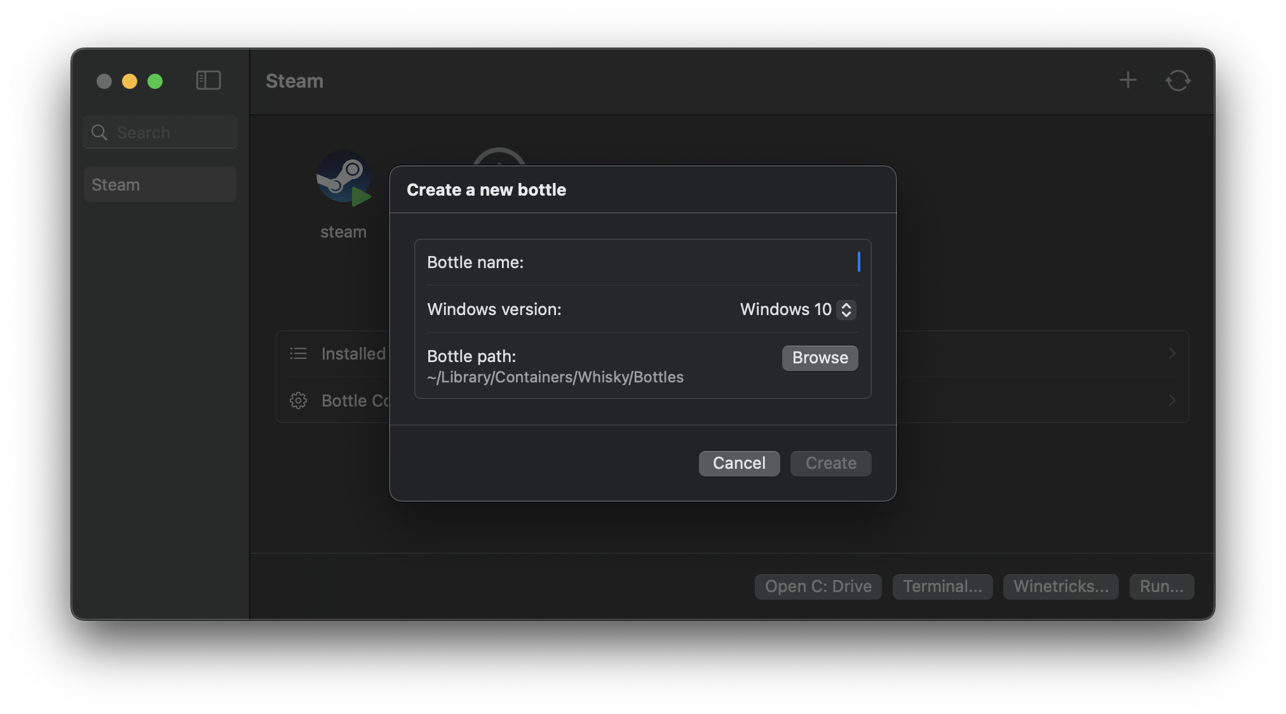Toggle the sidebar visibility icon
Viewport: 1286px width, 714px height.
click(208, 81)
